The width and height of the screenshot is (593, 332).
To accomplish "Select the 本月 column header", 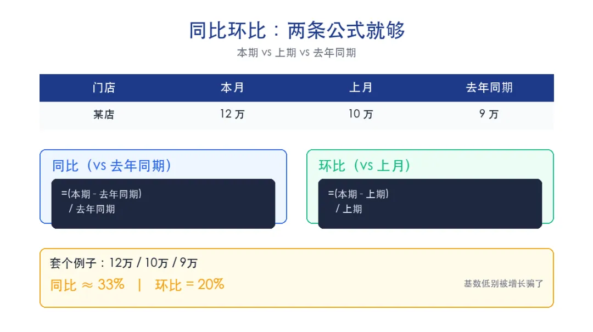I will 232,88.
